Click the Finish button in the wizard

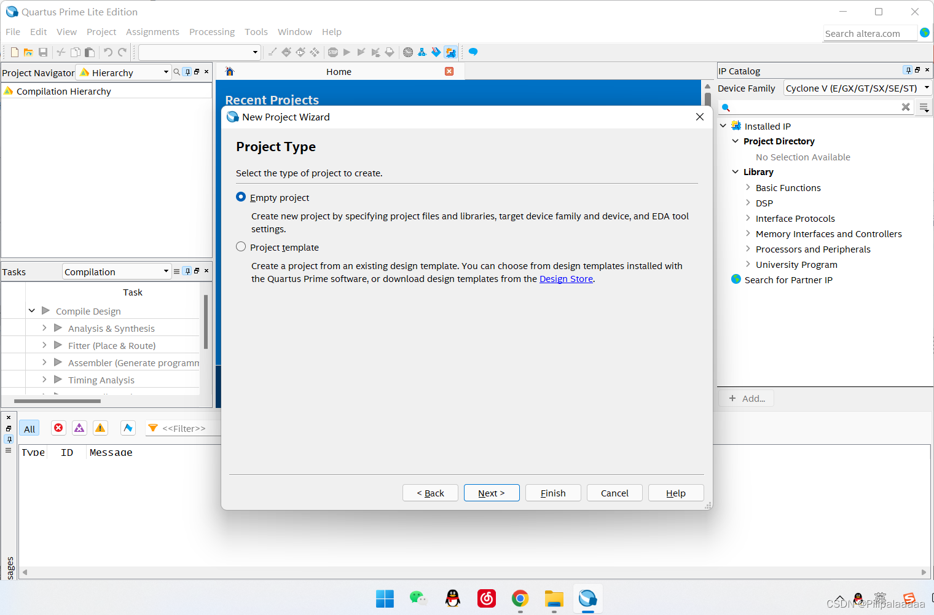click(x=553, y=493)
